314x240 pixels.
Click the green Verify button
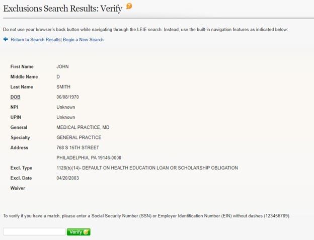(78, 232)
